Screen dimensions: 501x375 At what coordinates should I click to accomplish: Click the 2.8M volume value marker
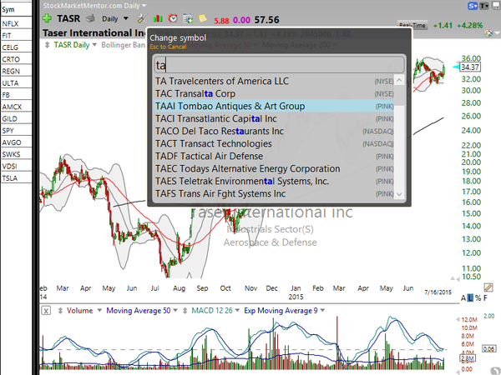[468, 358]
